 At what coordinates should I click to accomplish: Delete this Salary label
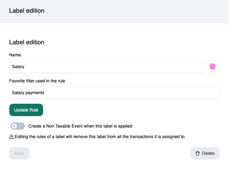(205, 153)
